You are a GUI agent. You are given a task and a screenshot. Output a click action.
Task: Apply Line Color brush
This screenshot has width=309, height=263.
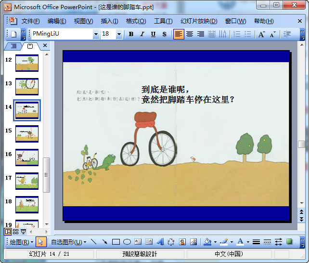224,242
